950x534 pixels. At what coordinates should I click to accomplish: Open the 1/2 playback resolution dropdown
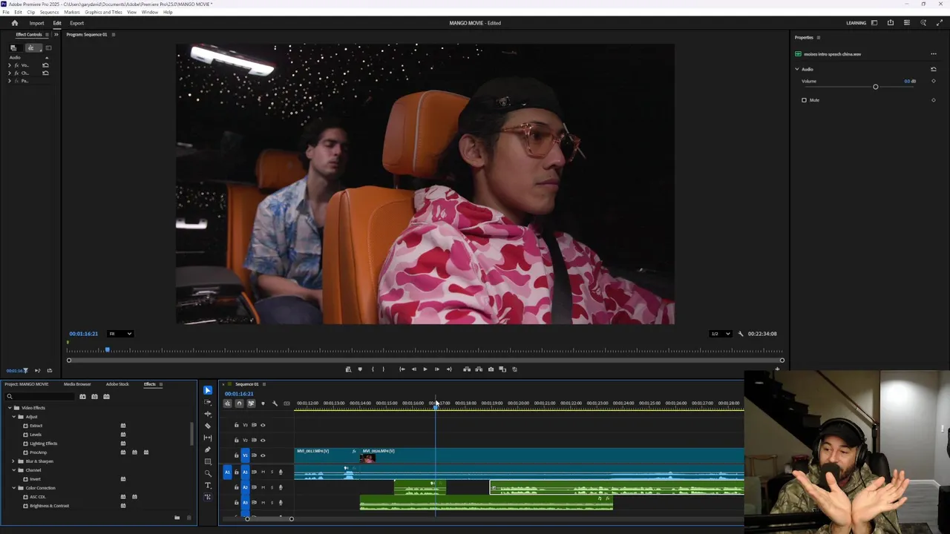(720, 334)
